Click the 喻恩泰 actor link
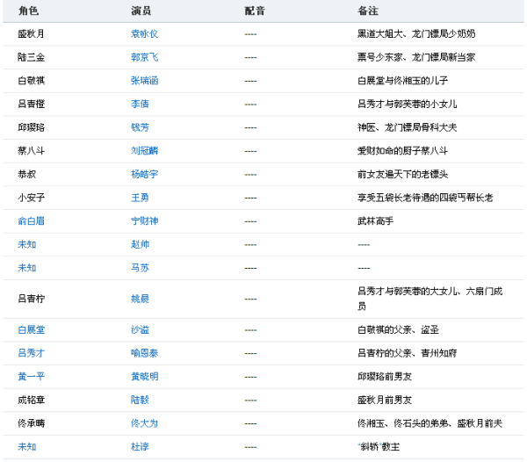The height and width of the screenshot is (462, 527). [x=144, y=353]
